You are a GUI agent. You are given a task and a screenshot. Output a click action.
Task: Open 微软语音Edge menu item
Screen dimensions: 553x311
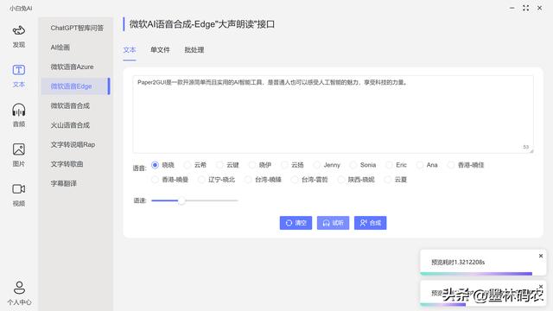coord(75,86)
